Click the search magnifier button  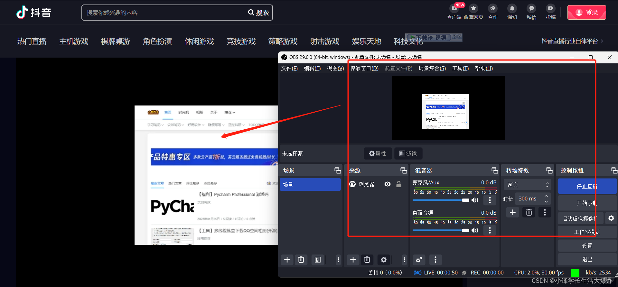[258, 13]
